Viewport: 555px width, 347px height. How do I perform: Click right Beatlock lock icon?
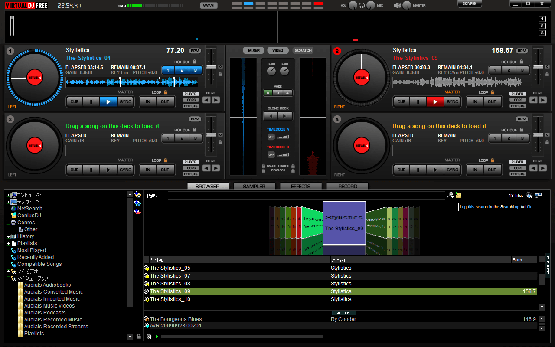pyautogui.click(x=293, y=171)
